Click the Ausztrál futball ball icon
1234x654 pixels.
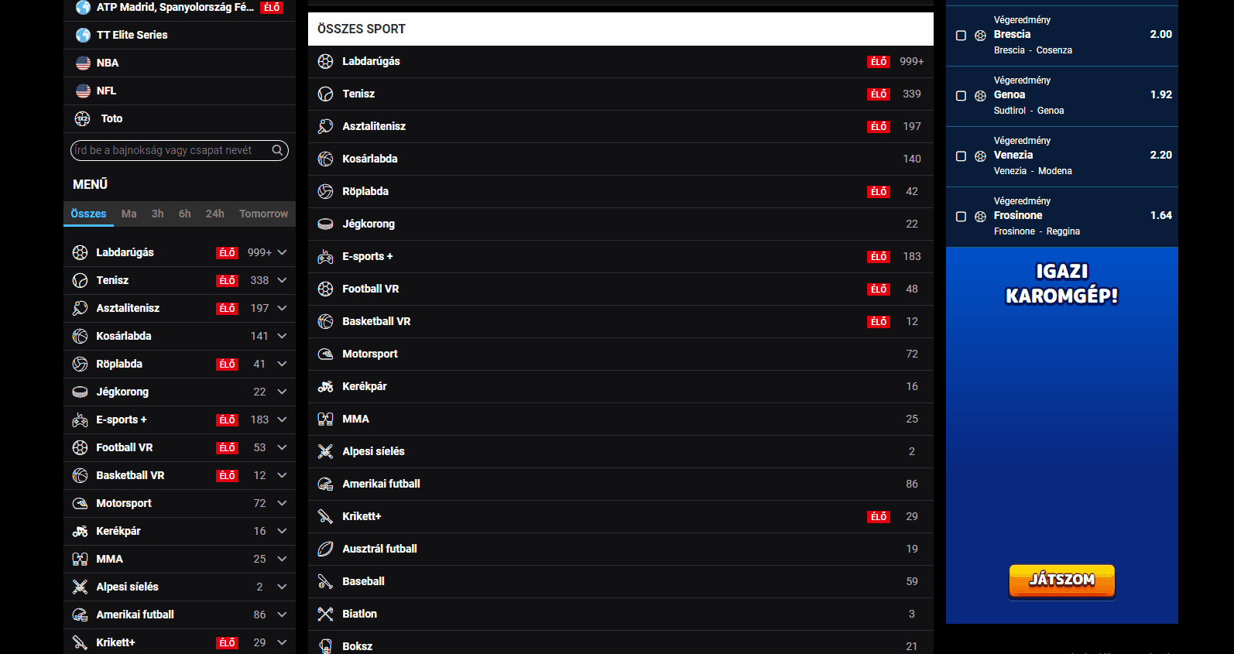coord(325,549)
